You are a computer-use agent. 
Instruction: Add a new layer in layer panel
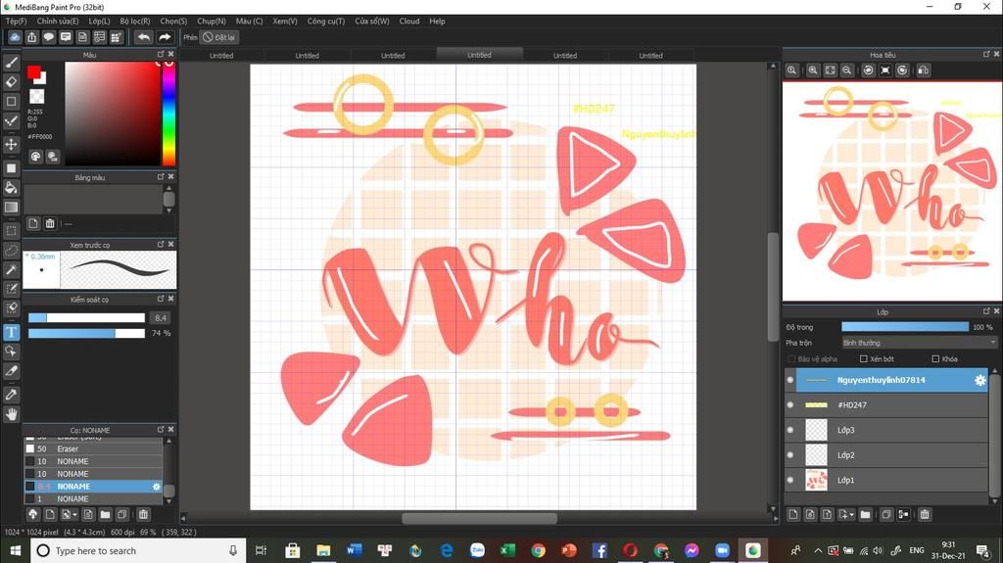click(x=793, y=514)
